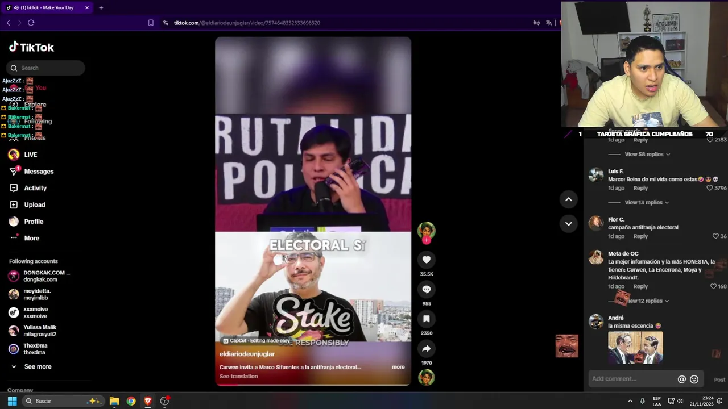The height and width of the screenshot is (409, 728).
Task: Click See translation under the caption
Action: coord(238,377)
